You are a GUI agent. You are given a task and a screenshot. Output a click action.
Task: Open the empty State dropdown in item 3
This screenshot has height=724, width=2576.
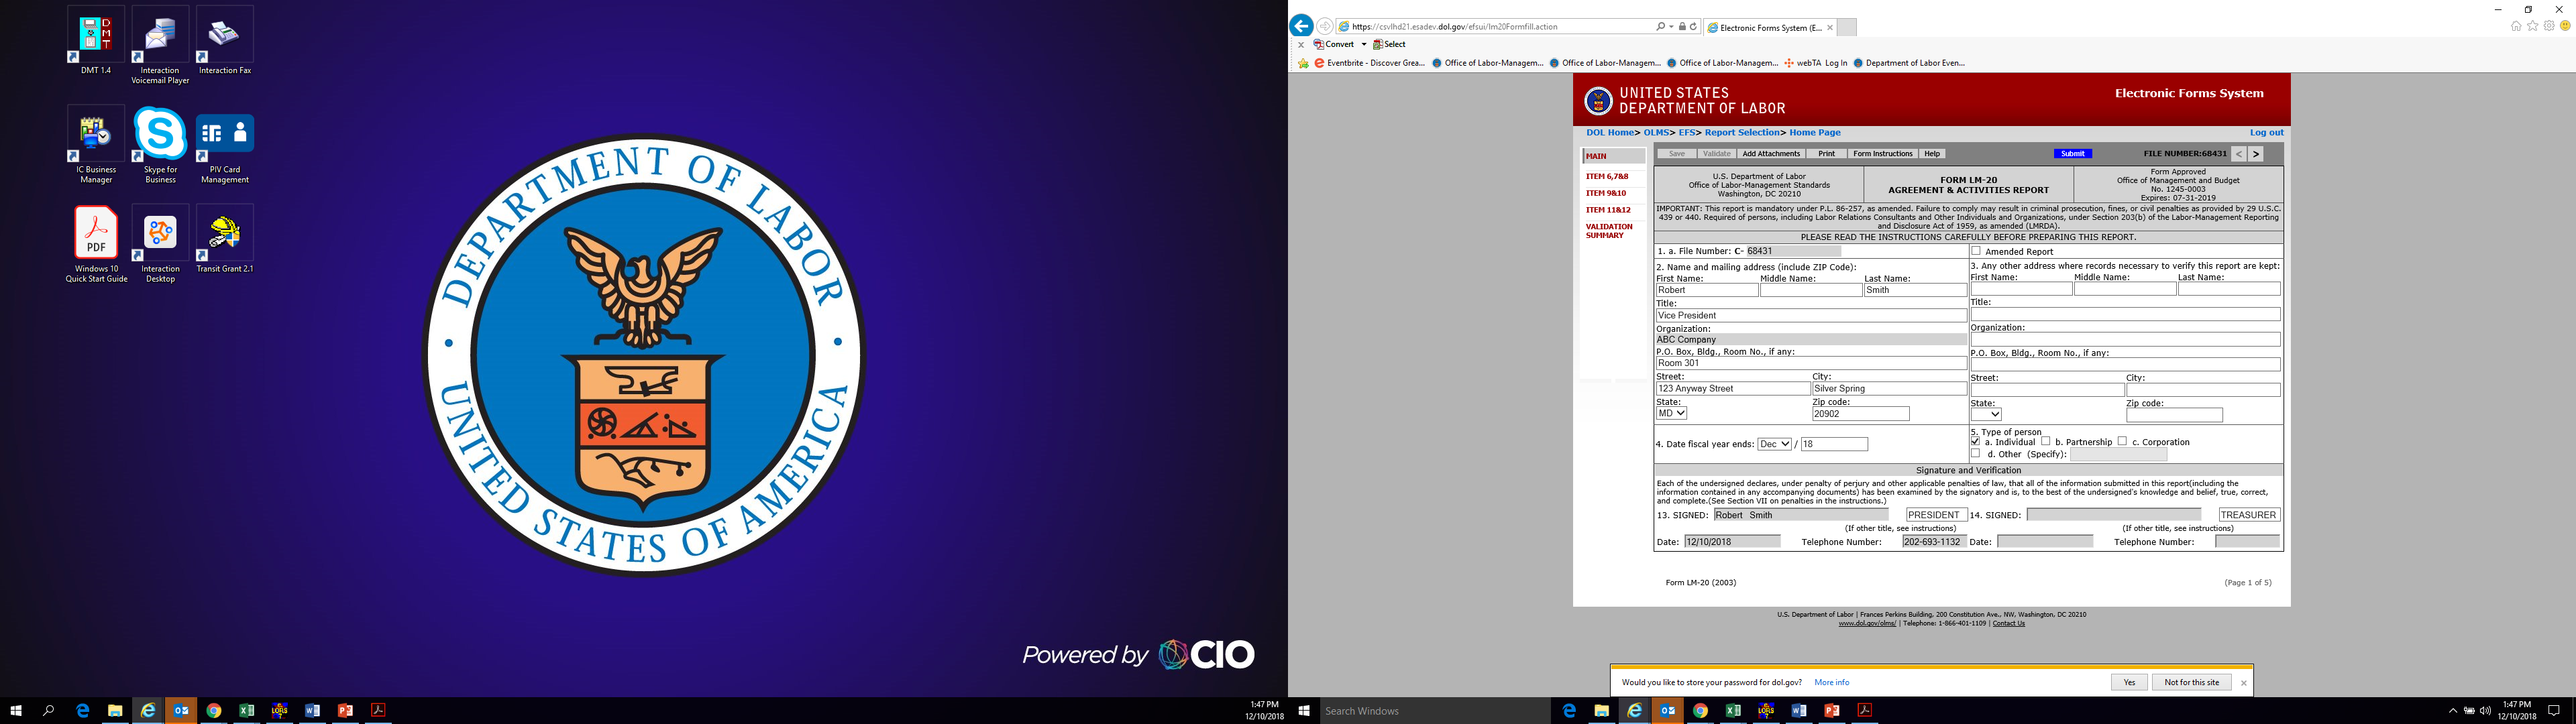pyautogui.click(x=1986, y=414)
